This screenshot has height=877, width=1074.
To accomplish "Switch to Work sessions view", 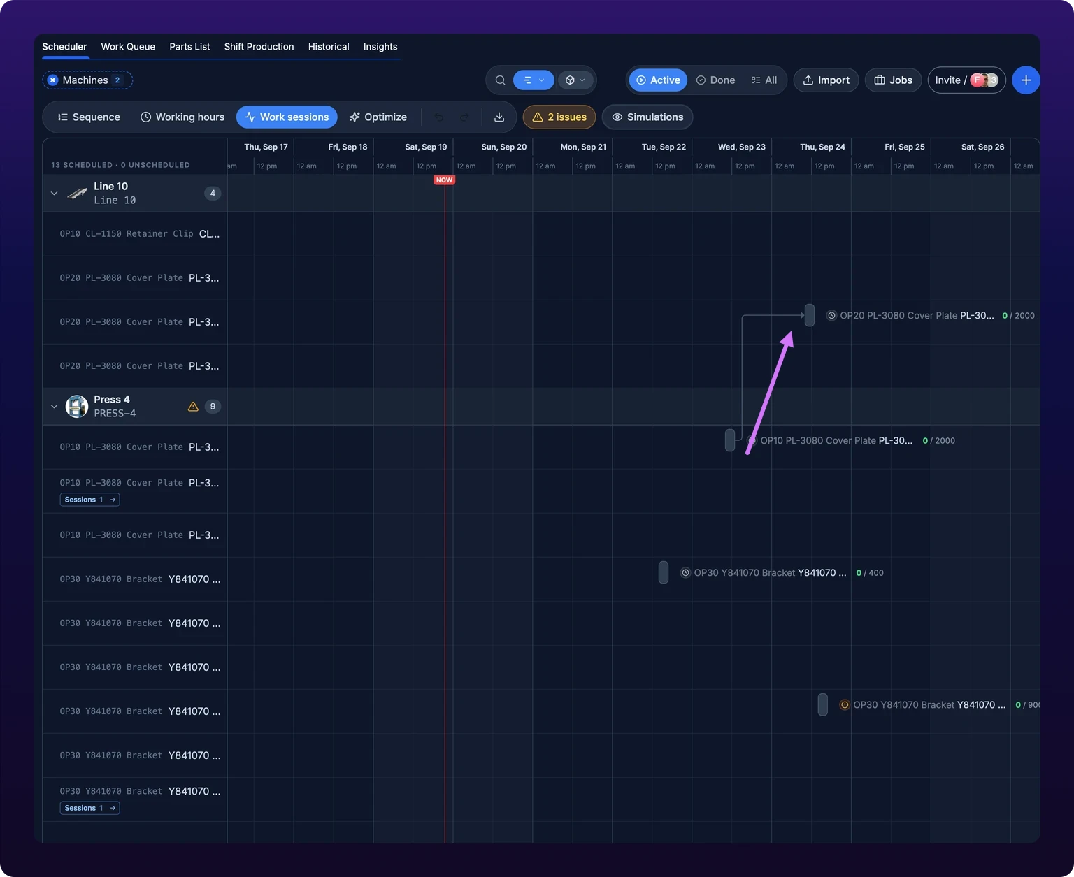I will click(x=287, y=117).
